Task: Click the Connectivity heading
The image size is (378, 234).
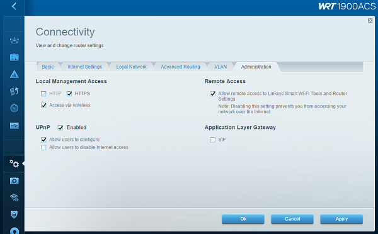Action: coord(65,32)
